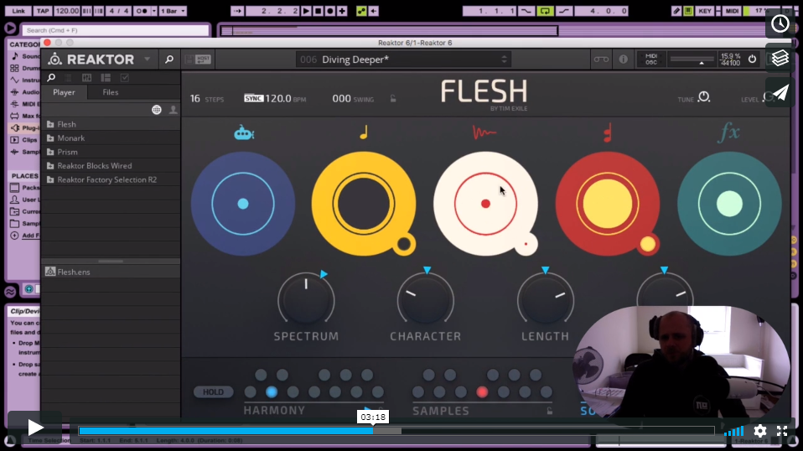803x451 pixels.
Task: Click the 16 STEPS value
Action: [195, 98]
